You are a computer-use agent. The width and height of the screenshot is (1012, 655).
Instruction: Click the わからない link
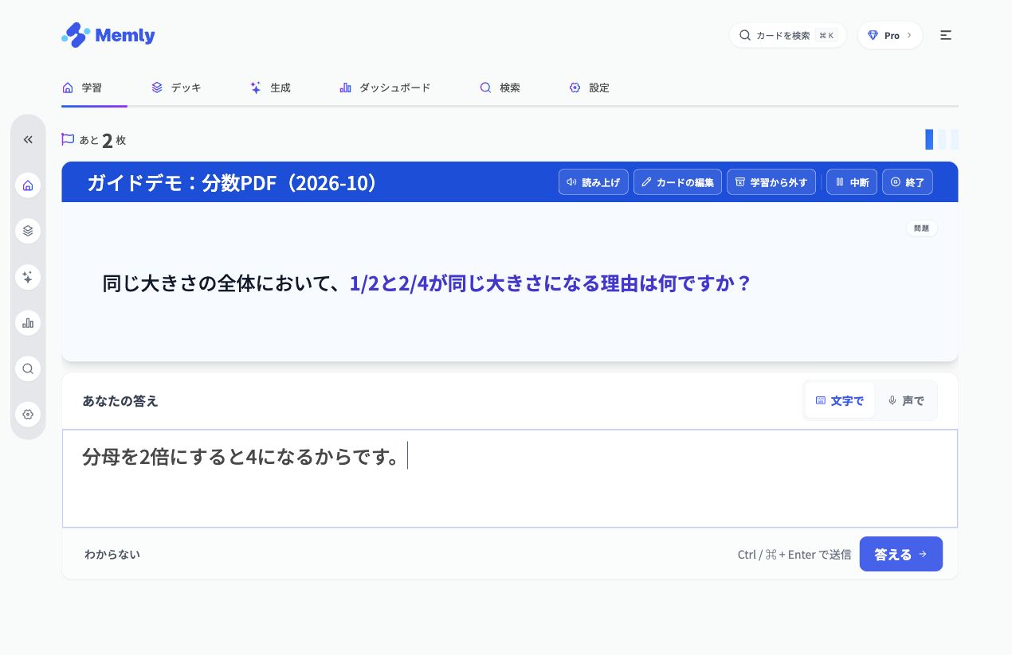[112, 554]
